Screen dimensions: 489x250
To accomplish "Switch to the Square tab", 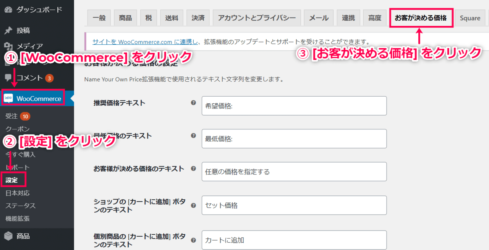I will [470, 18].
